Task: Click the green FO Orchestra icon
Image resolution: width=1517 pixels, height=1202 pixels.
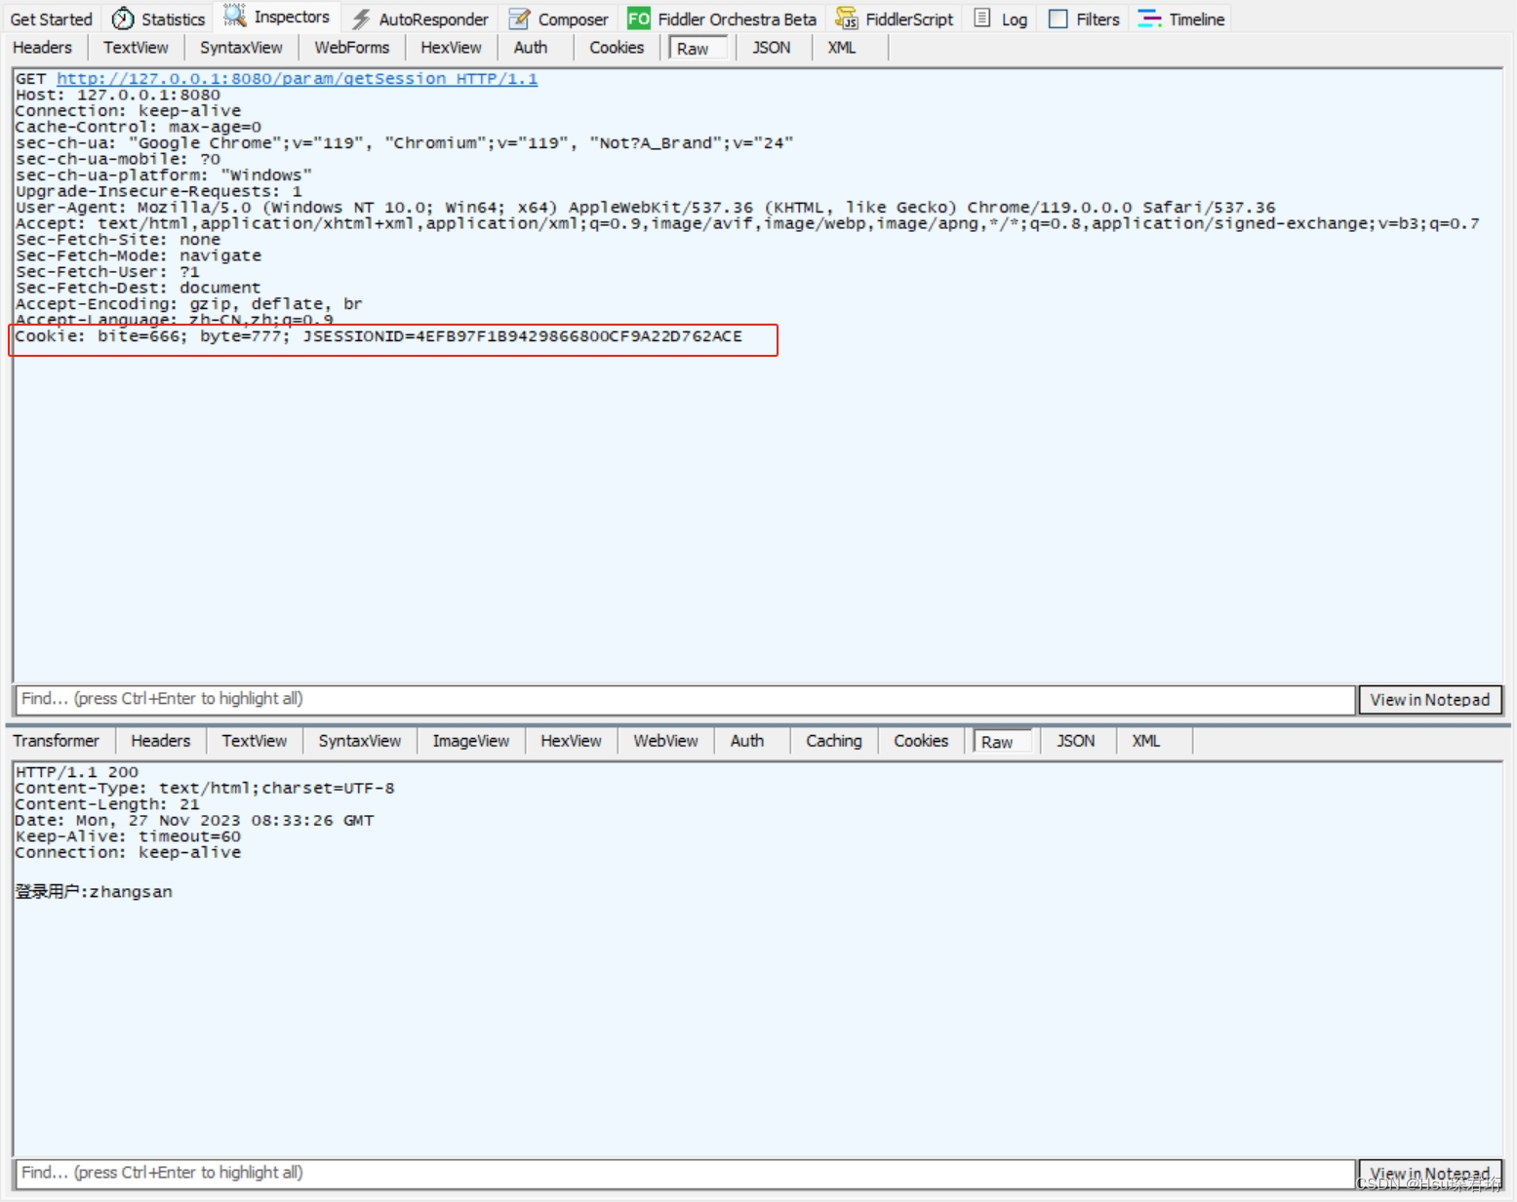Action: [639, 19]
